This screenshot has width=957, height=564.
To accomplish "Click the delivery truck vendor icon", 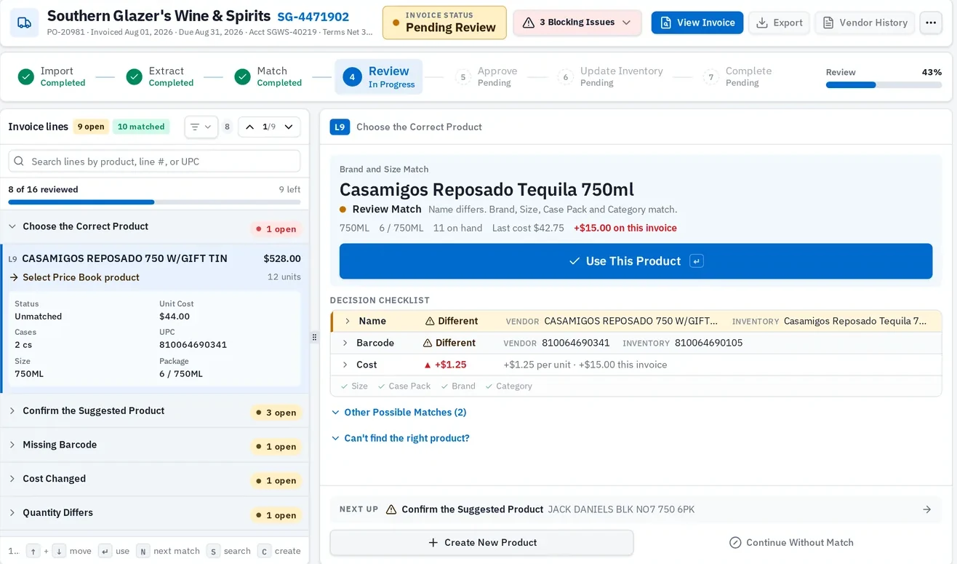I will pyautogui.click(x=24, y=23).
